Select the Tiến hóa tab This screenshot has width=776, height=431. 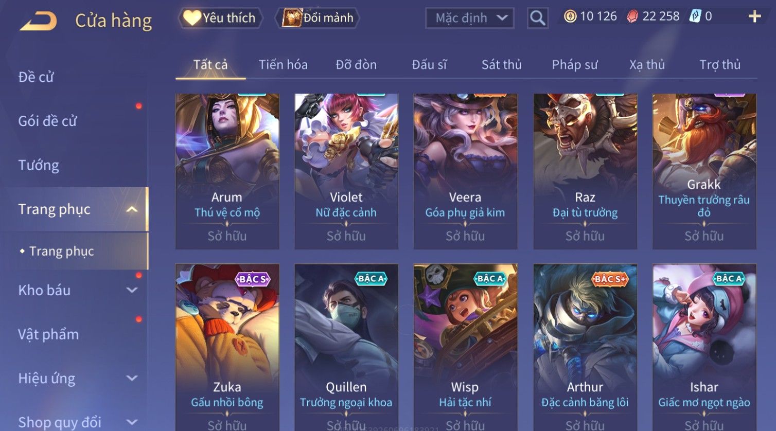(283, 65)
